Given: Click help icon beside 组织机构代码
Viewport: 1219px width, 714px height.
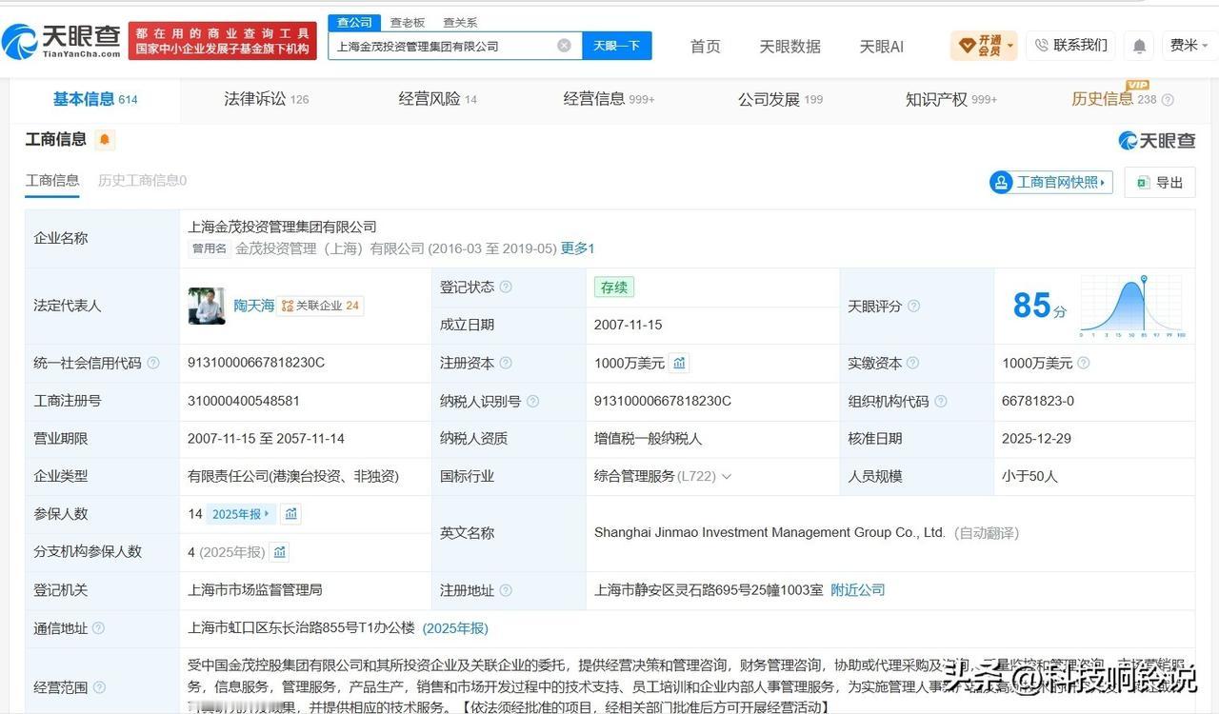Looking at the screenshot, I should (x=940, y=402).
